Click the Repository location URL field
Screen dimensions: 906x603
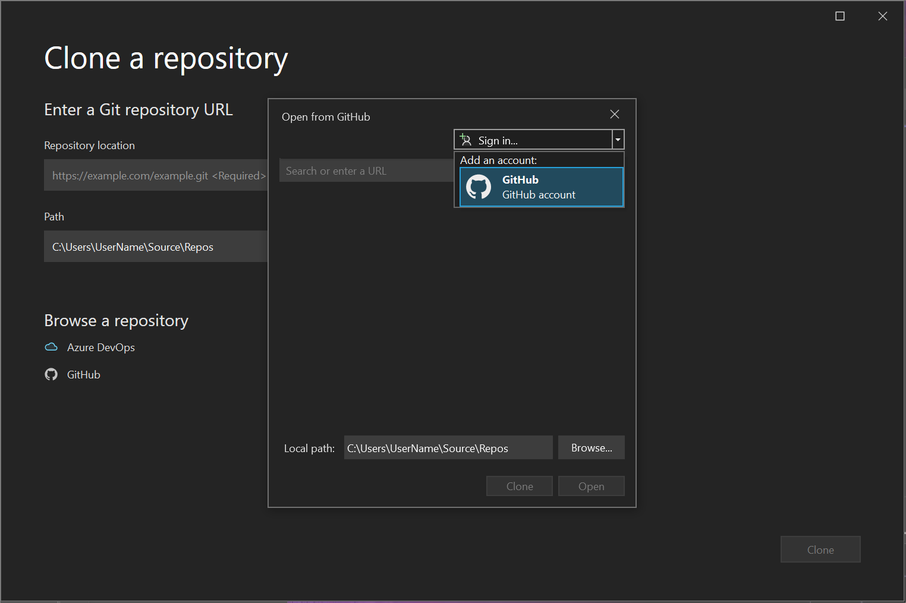pos(156,175)
